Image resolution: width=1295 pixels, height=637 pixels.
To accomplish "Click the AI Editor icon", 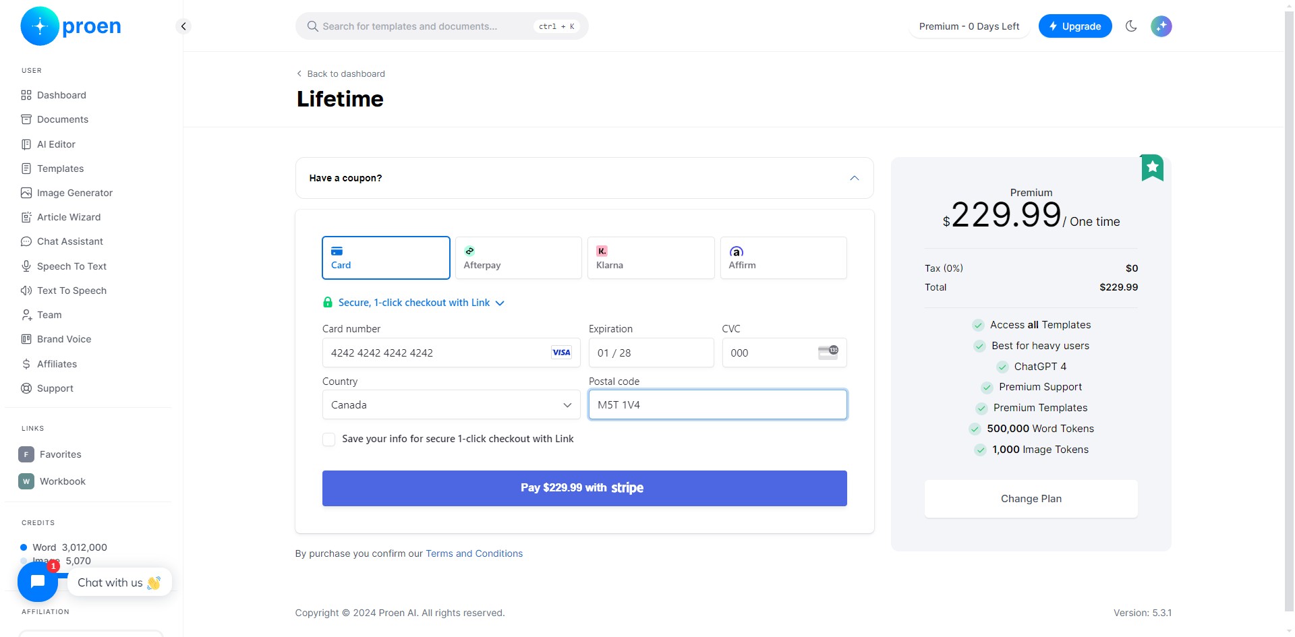I will [x=26, y=144].
